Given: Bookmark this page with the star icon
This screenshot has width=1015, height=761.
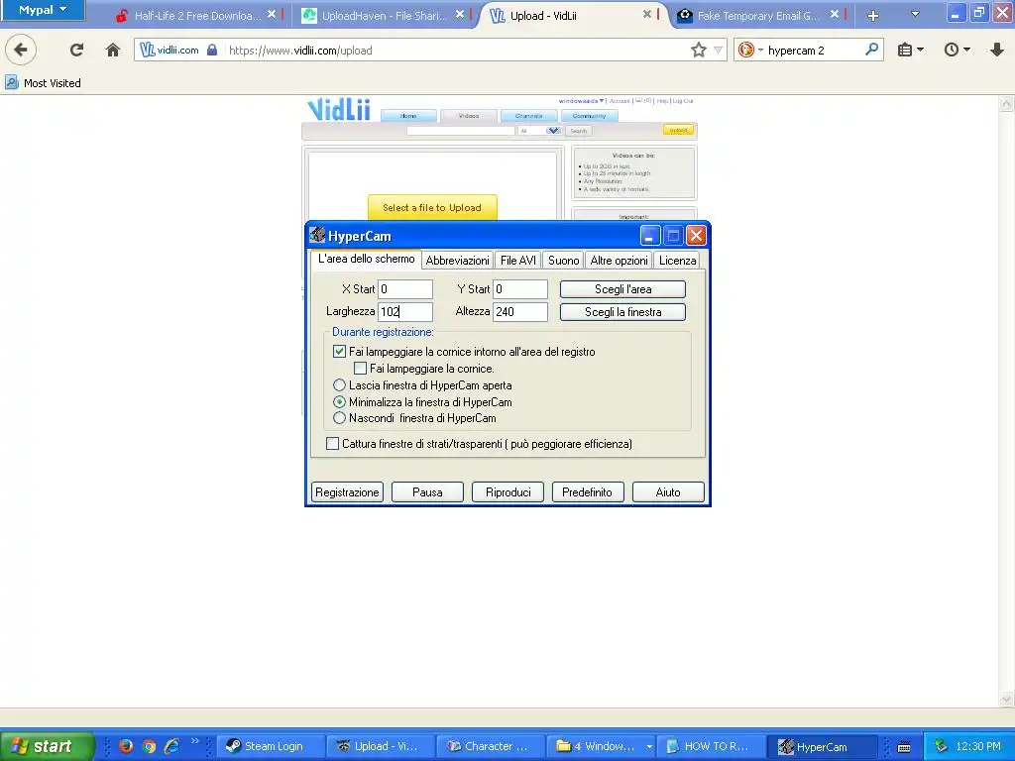Looking at the screenshot, I should click(699, 50).
